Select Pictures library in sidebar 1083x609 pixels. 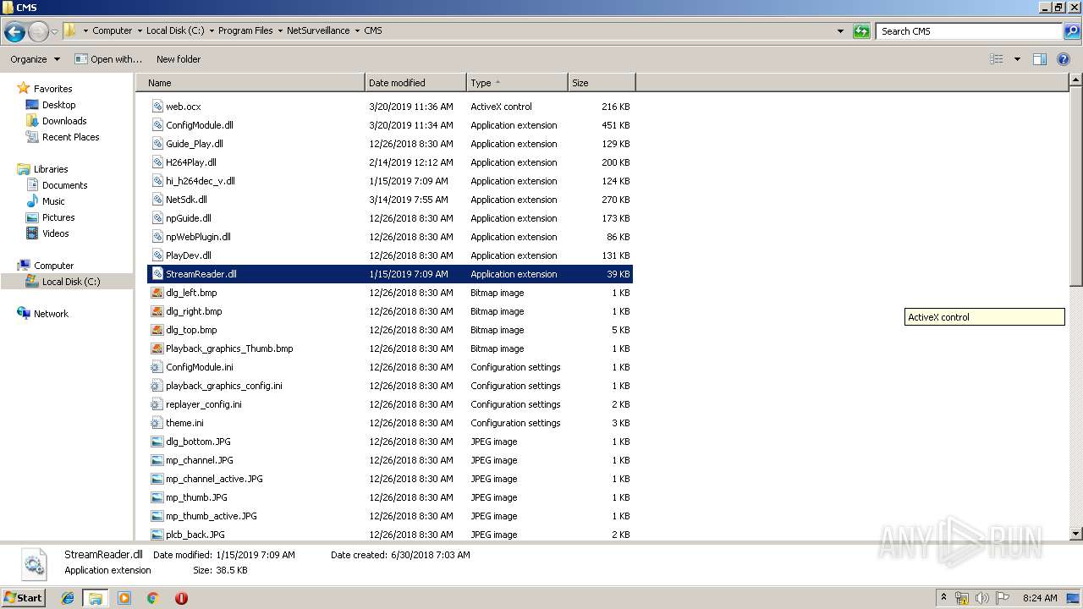tap(58, 217)
